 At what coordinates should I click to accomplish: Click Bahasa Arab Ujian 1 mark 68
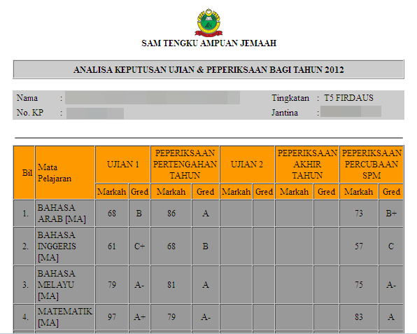pos(112,213)
